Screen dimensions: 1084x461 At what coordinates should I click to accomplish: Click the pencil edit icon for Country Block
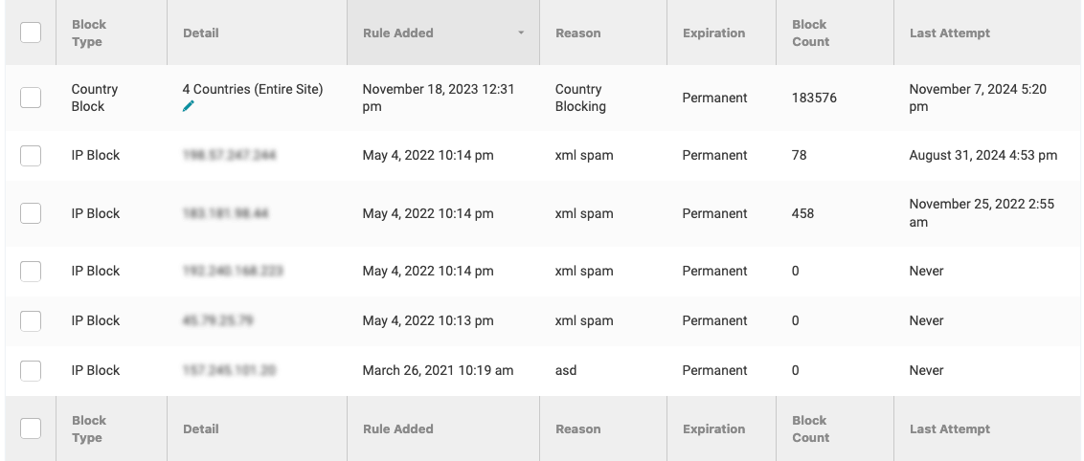[x=189, y=106]
